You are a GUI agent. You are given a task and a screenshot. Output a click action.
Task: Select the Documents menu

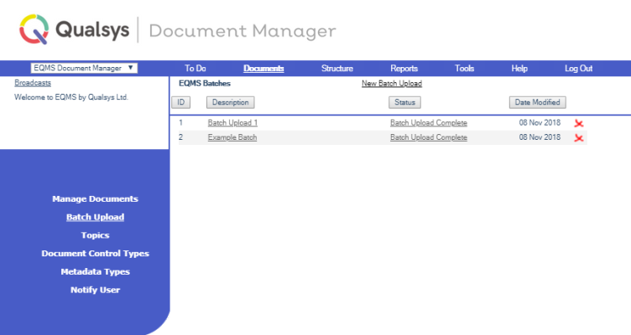[x=263, y=69]
